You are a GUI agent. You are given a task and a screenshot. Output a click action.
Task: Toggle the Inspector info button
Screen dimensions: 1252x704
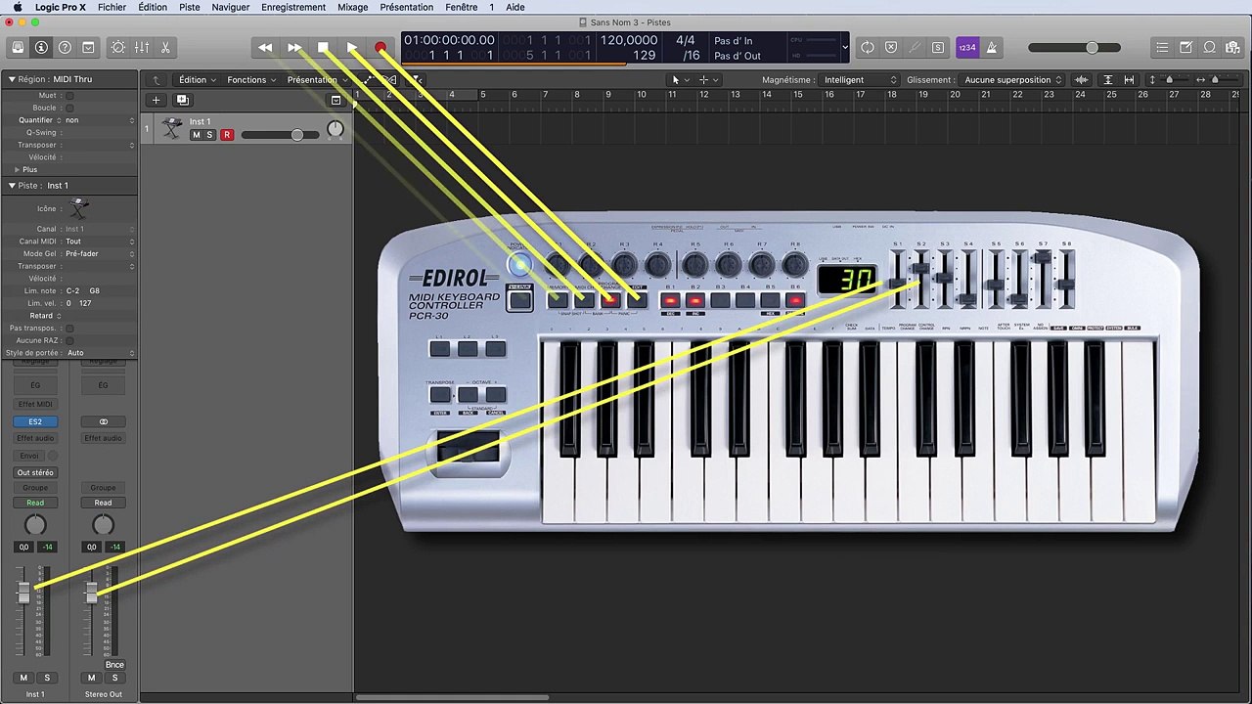point(41,47)
